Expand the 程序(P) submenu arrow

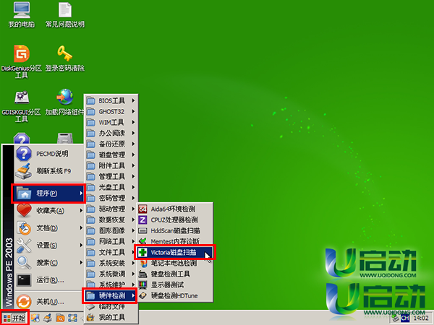click(x=81, y=193)
